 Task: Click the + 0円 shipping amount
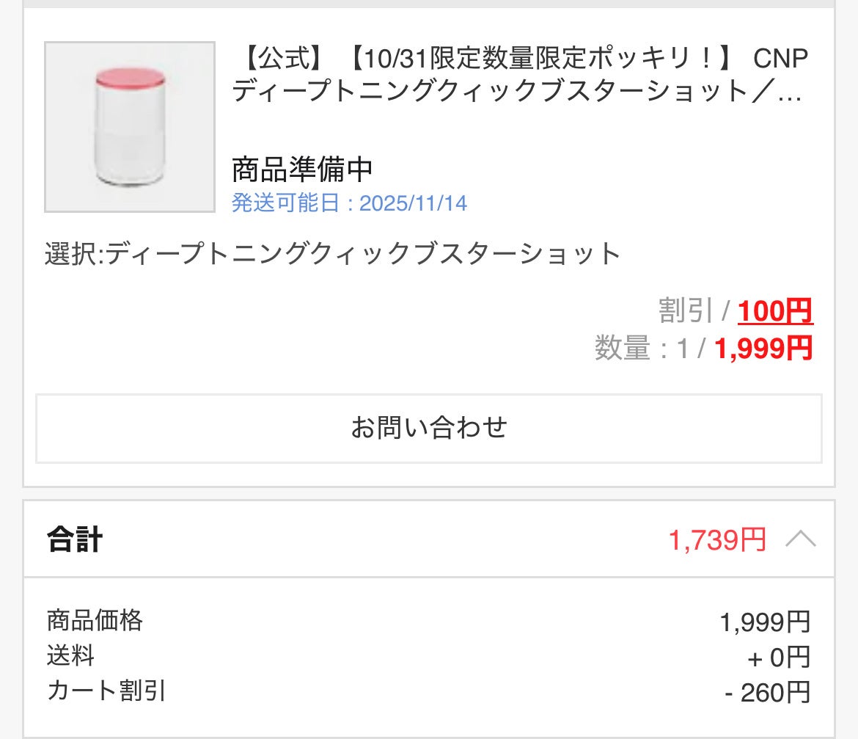coord(778,658)
